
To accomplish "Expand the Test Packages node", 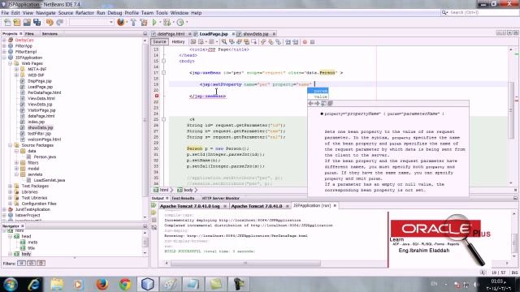I will (x=11, y=186).
